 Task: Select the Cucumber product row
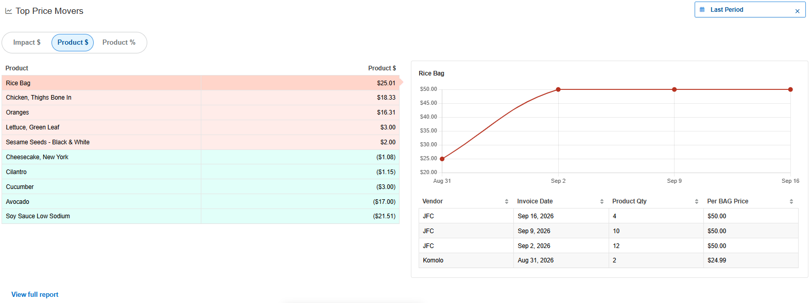coord(200,187)
